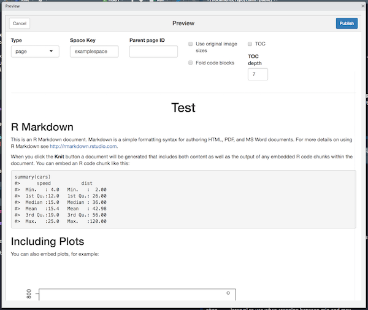
Task: Click the TOC depth number field
Action: pyautogui.click(x=258, y=74)
